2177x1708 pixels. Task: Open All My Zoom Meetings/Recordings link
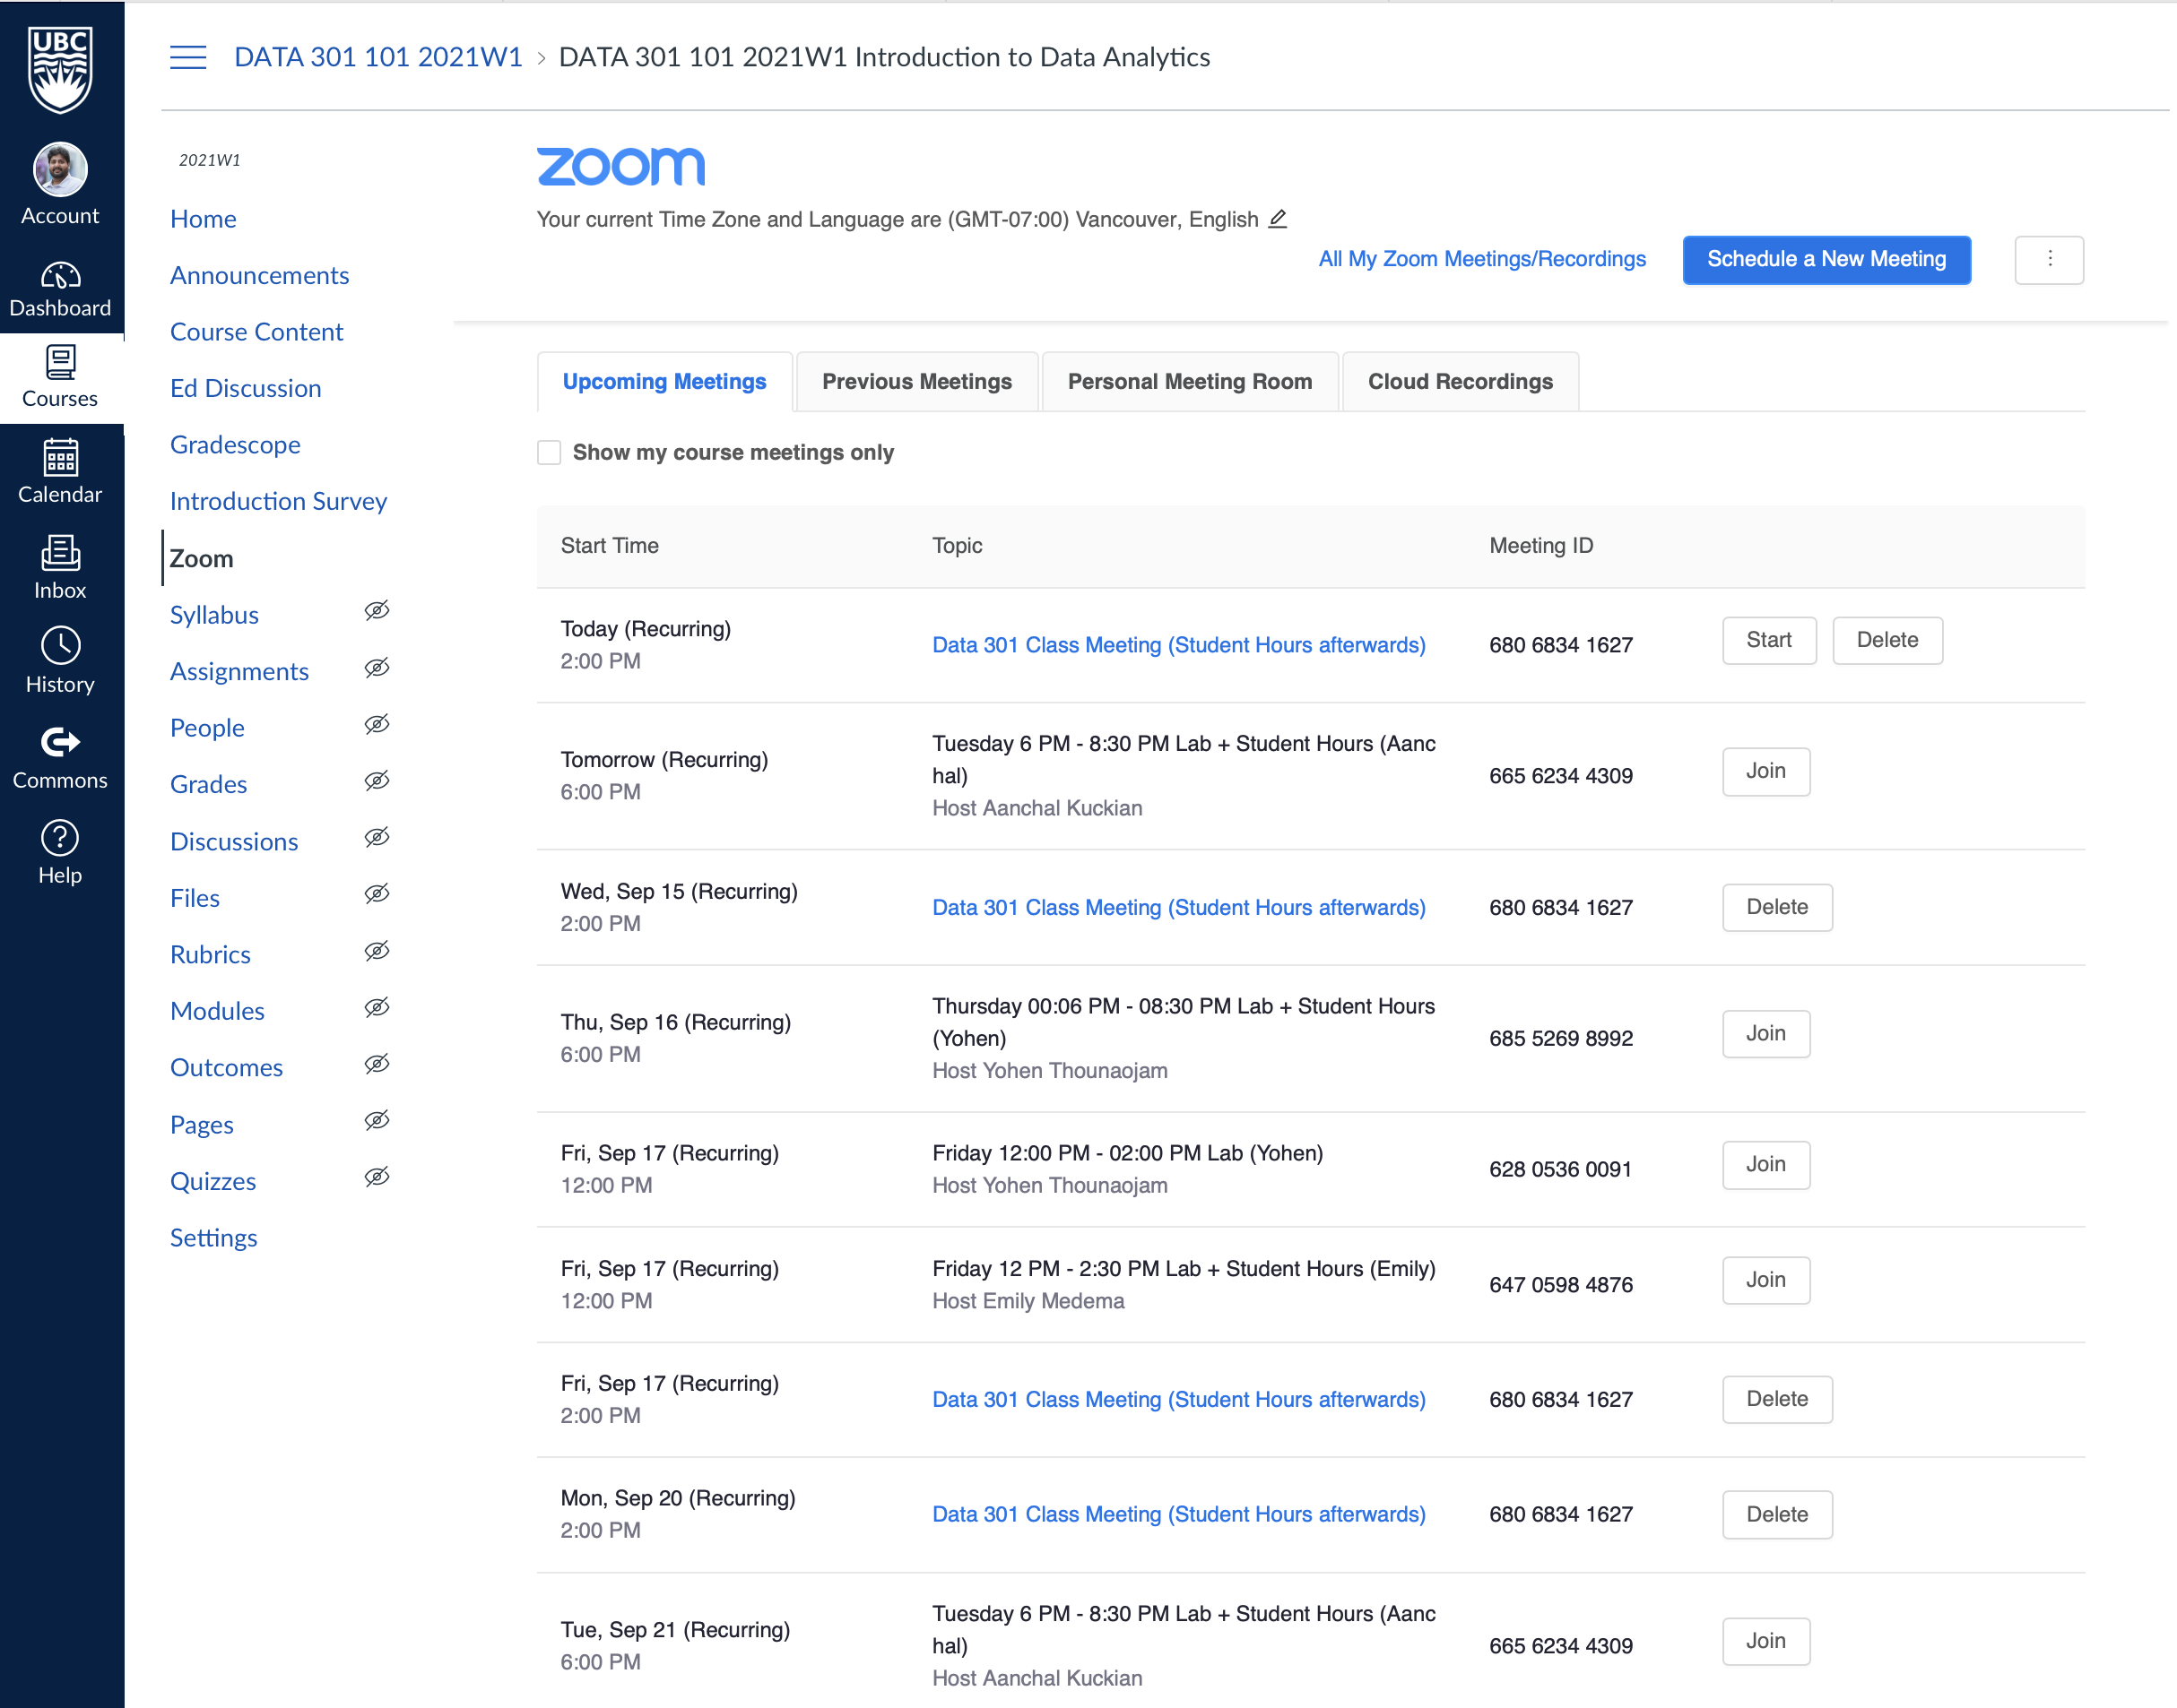pos(1482,259)
